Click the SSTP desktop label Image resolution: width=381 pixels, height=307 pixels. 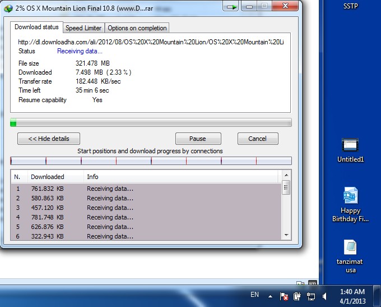click(x=350, y=6)
